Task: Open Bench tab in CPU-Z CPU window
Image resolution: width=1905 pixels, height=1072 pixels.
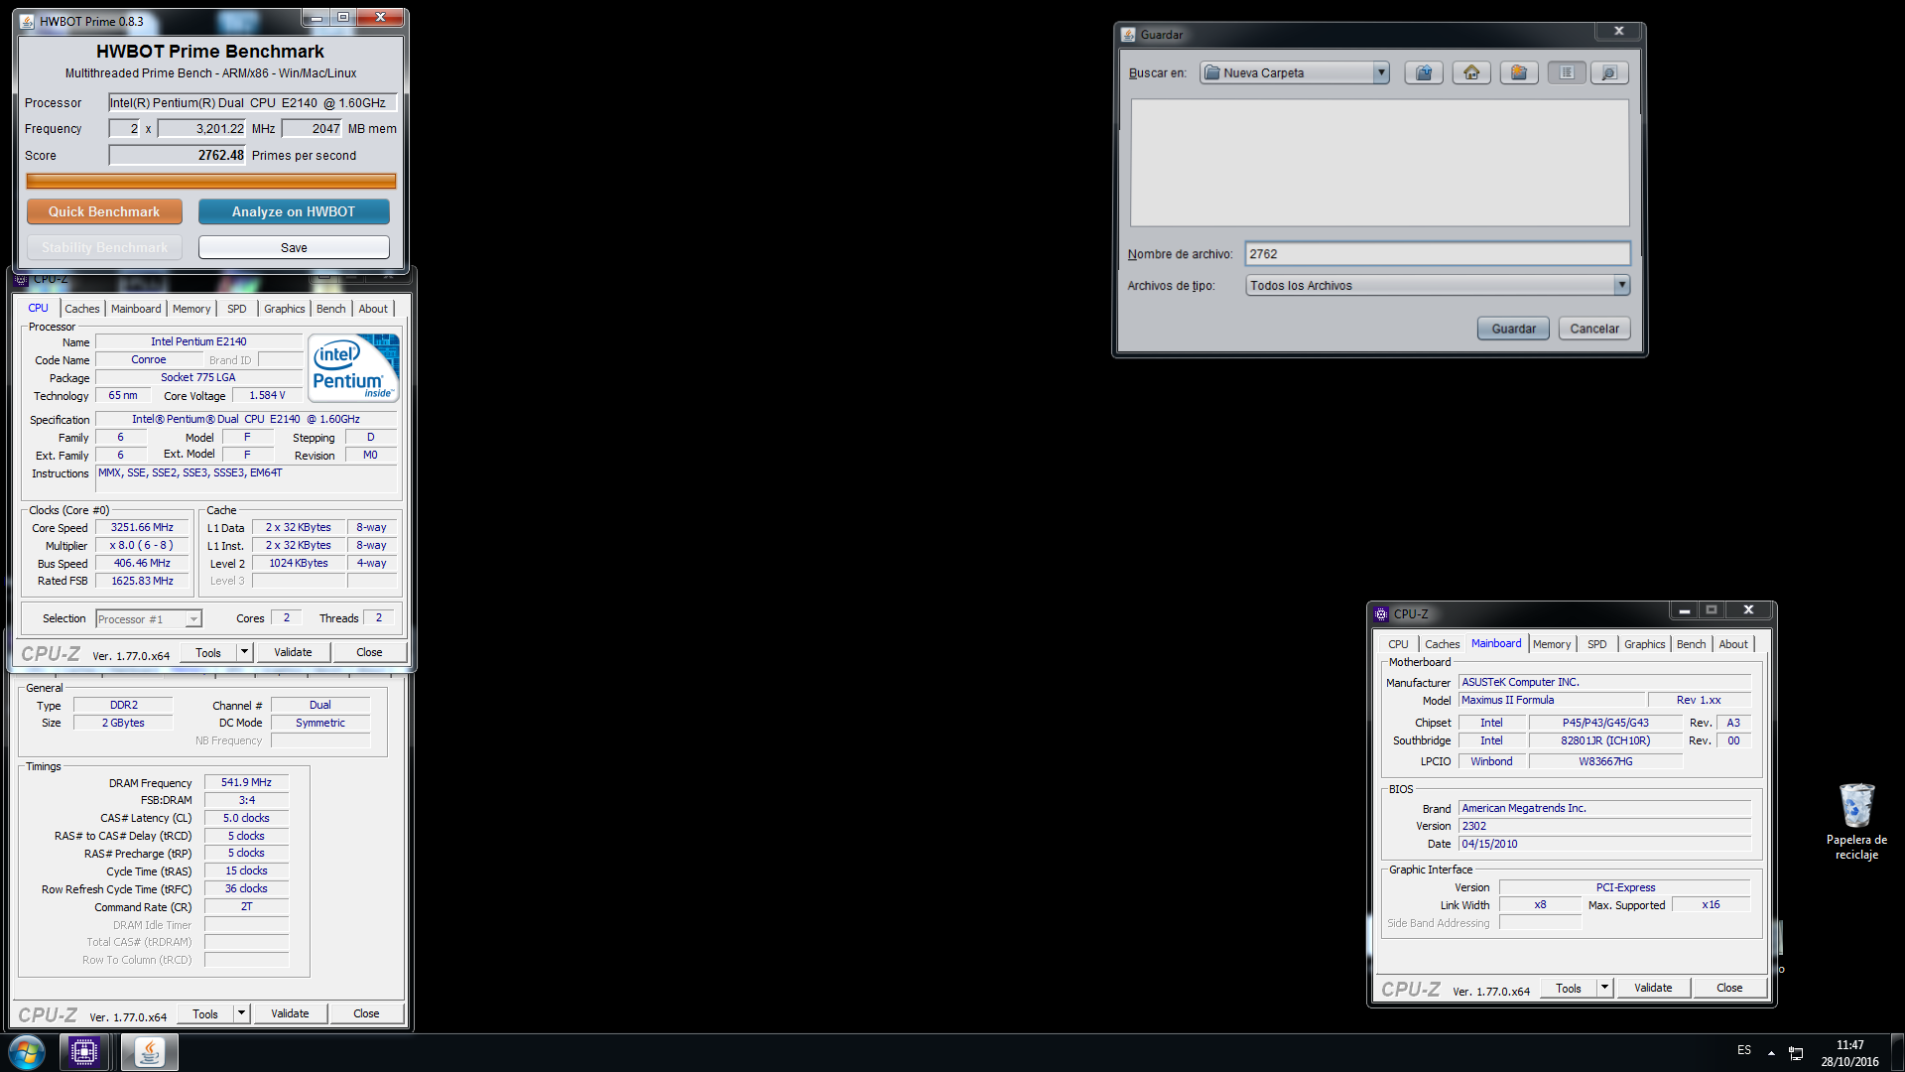Action: [x=330, y=309]
